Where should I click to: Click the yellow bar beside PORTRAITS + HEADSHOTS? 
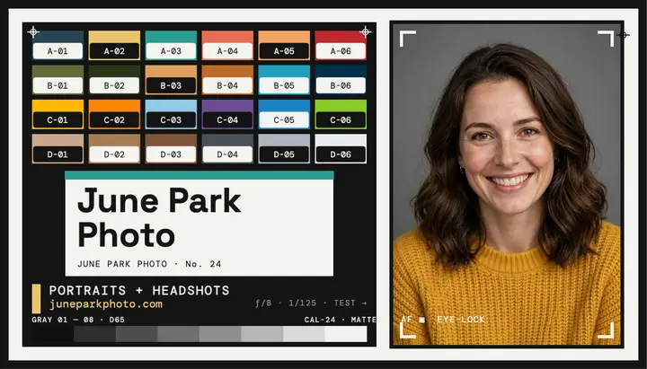tap(36, 298)
